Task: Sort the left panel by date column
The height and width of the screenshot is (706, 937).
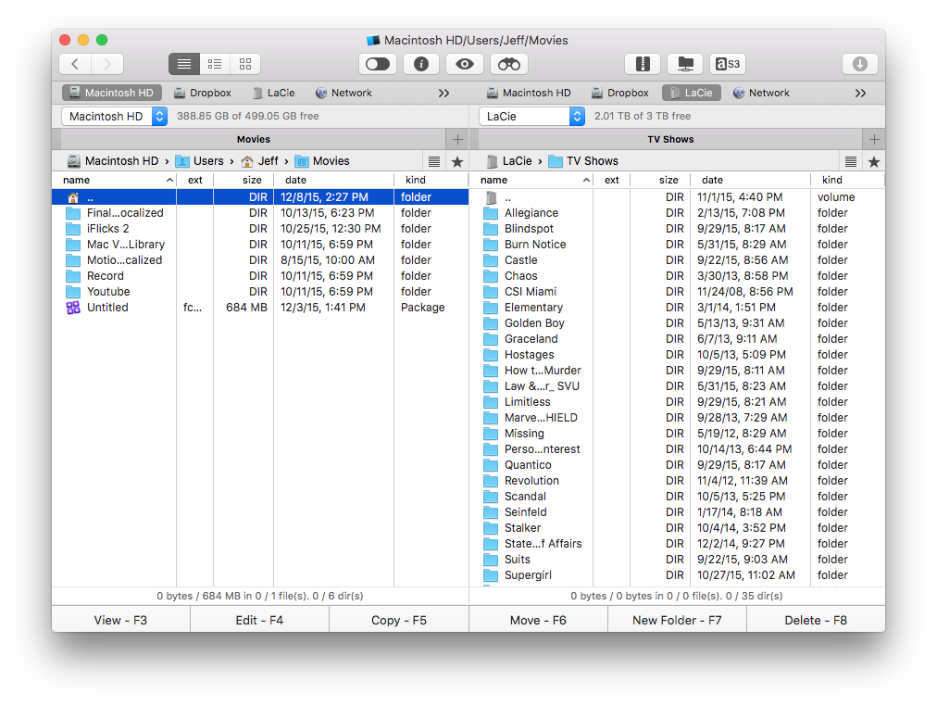Action: tap(296, 180)
